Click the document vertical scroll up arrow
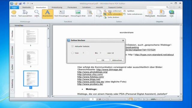 tap(181, 25)
